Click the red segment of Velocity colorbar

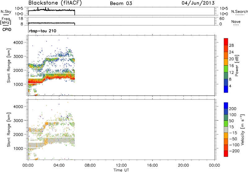tap(226, 154)
